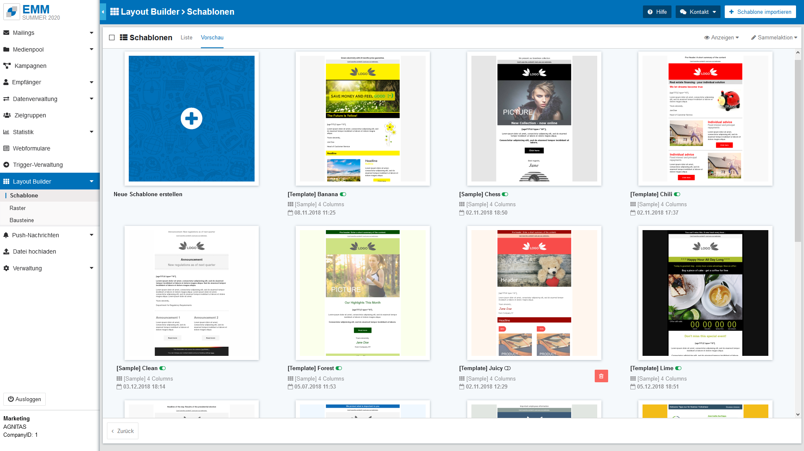This screenshot has width=804, height=451.
Task: Click the calendar icon beside 05.12.2018 18:51
Action: 633,387
